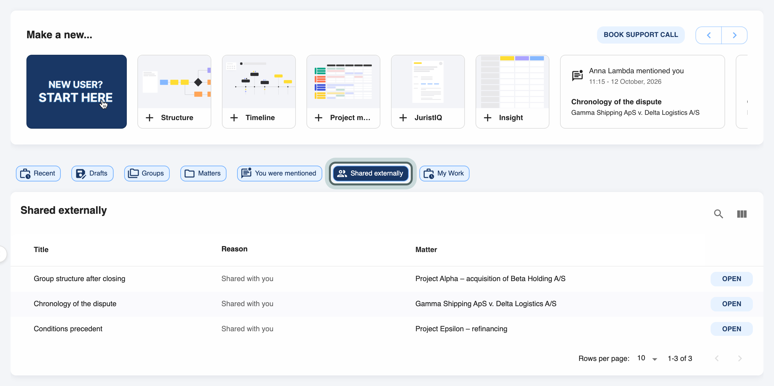Expand the rows per page dropdown
Viewport: 774px width, 386px height.
coord(648,359)
